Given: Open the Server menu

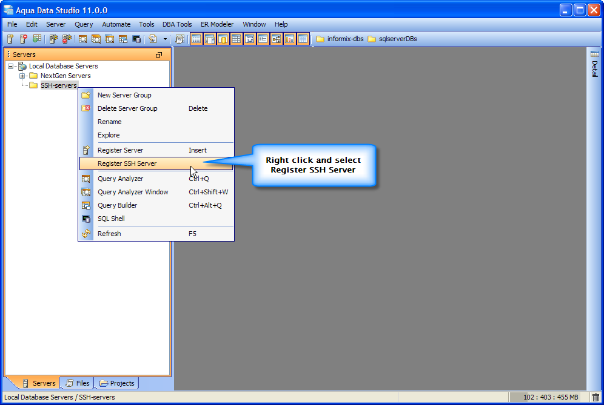Looking at the screenshot, I should click(56, 24).
